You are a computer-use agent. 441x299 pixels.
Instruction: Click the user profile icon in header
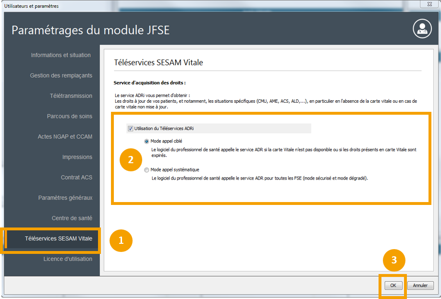click(x=422, y=29)
